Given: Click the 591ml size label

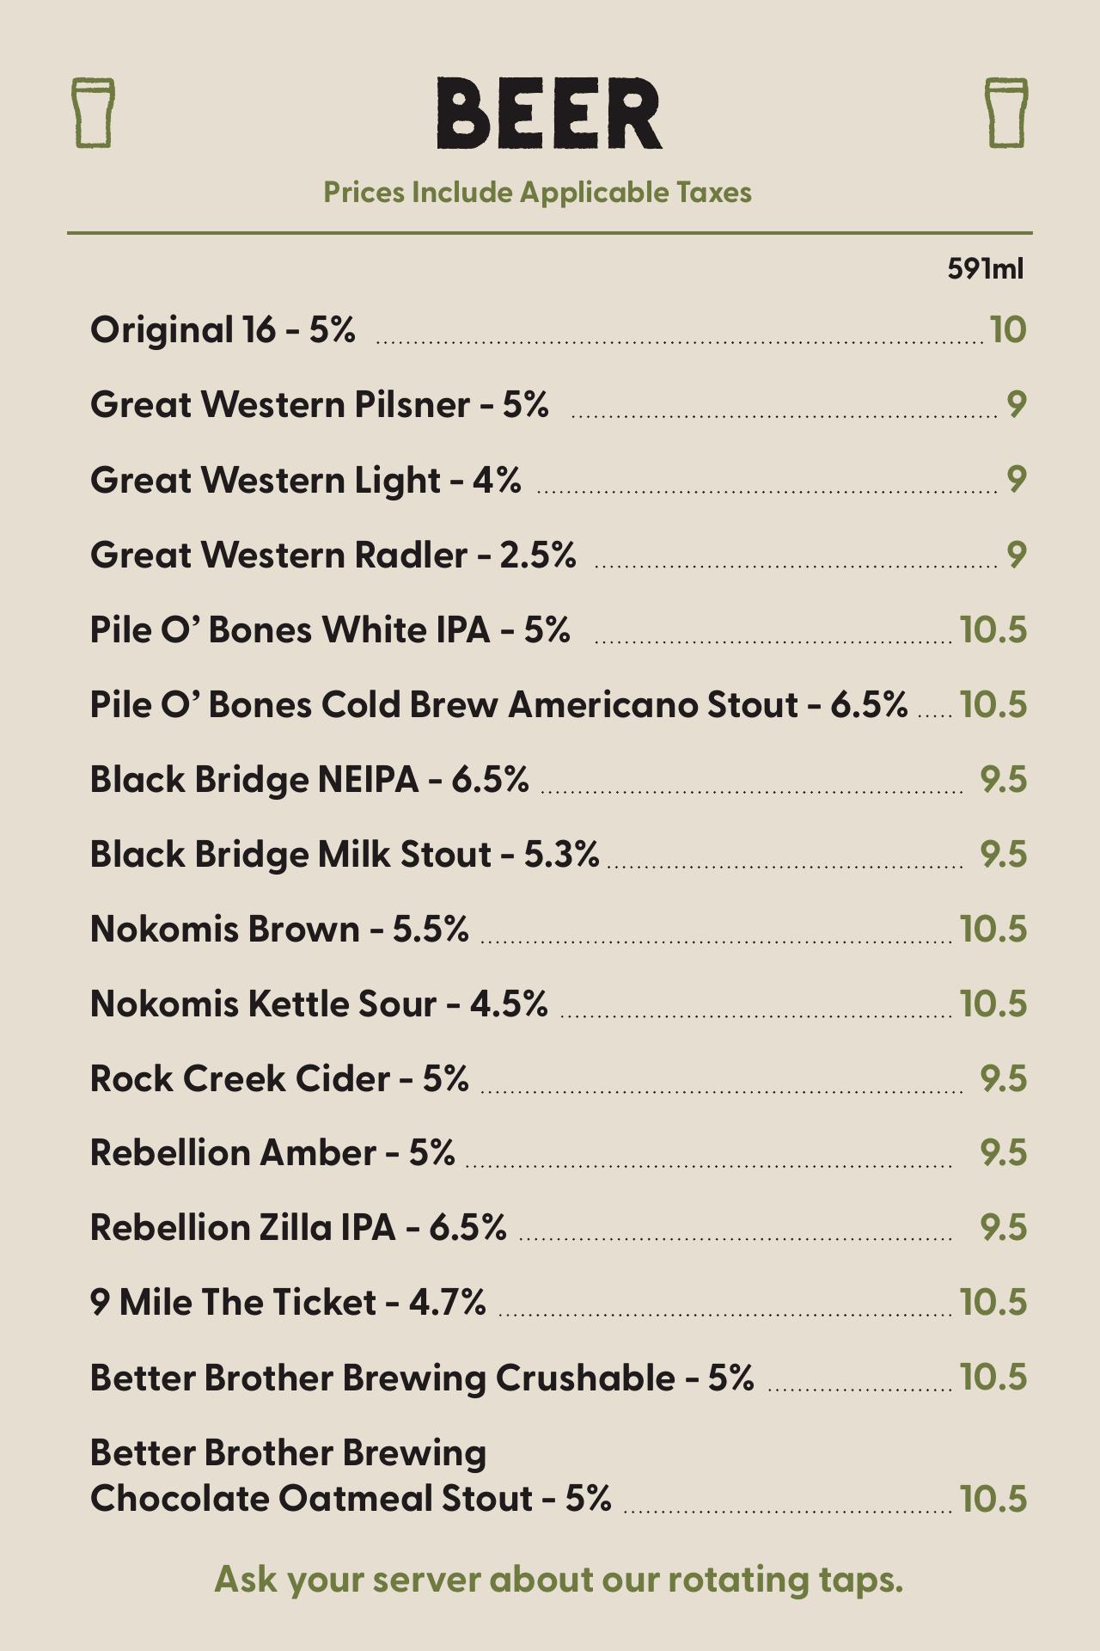Looking at the screenshot, I should (x=985, y=269).
